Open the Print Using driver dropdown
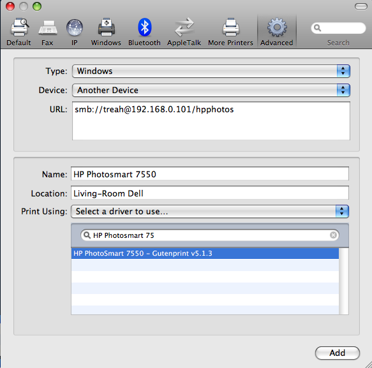This screenshot has width=372, height=368. tap(210, 211)
